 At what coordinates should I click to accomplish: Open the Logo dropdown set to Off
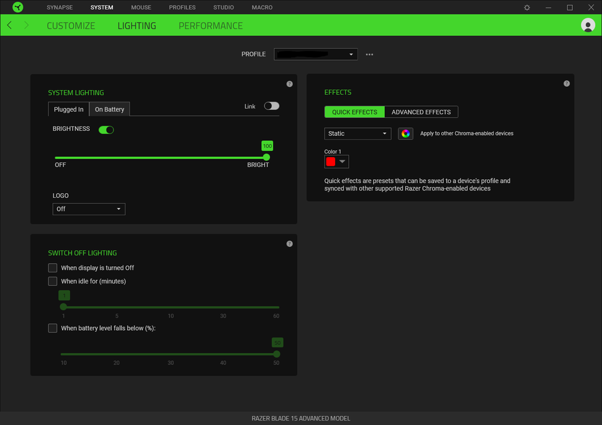pyautogui.click(x=89, y=208)
